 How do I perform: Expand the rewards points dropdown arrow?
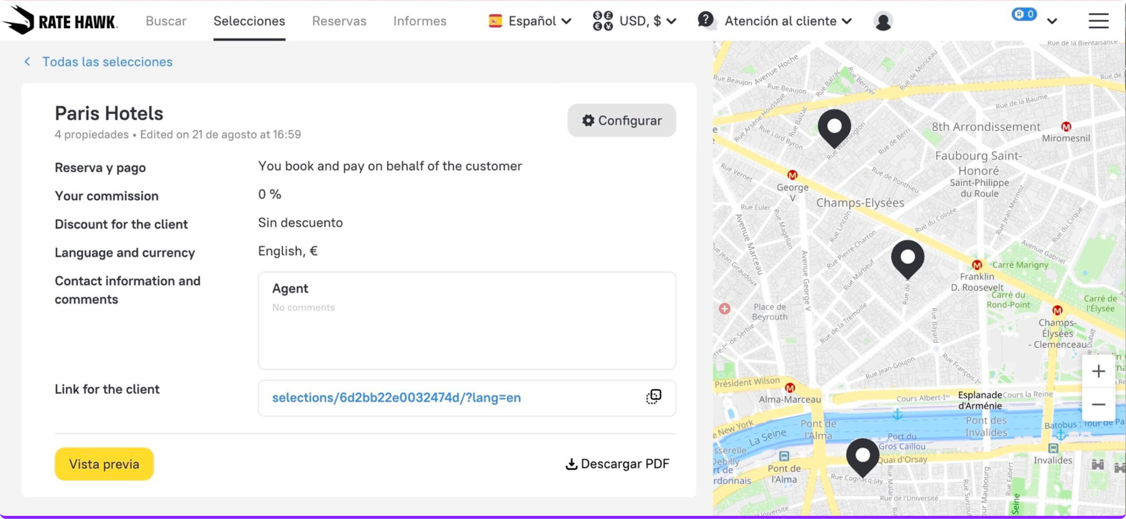[x=1052, y=21]
